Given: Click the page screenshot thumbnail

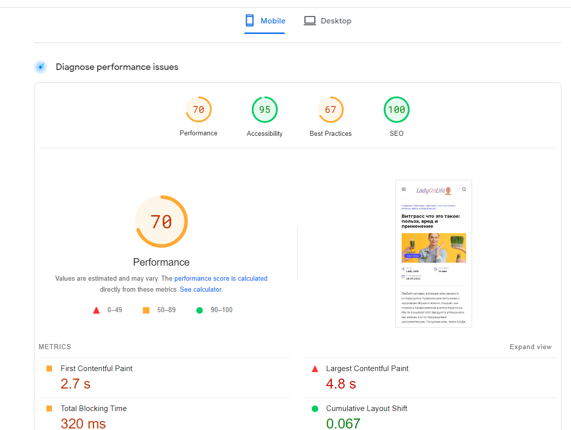Looking at the screenshot, I should (433, 254).
